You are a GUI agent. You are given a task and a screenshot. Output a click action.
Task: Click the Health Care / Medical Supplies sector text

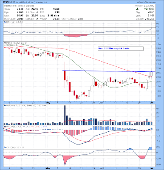[x=19, y=6]
